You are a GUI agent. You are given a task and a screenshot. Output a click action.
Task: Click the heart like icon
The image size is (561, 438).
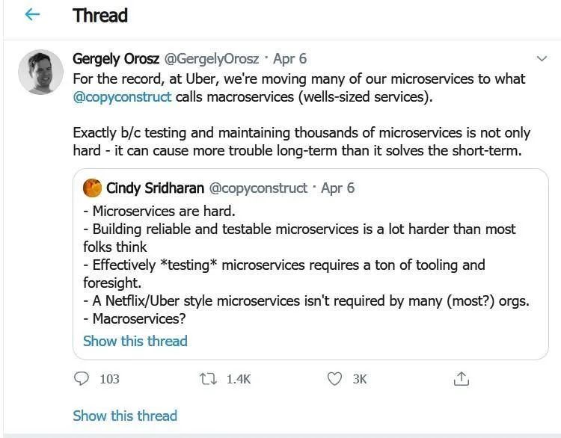point(335,379)
